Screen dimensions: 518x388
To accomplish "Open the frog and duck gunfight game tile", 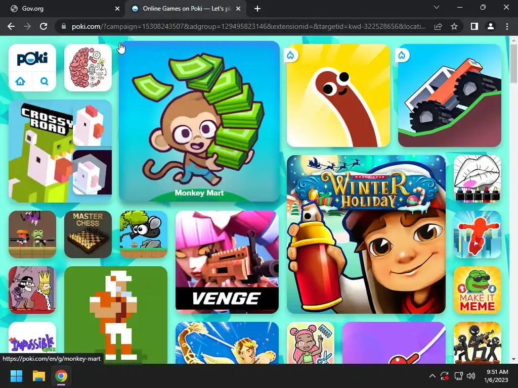I will click(x=32, y=234).
